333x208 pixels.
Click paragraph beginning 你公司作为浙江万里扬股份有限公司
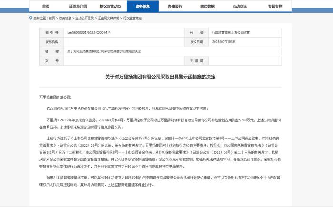pyautogui.click(x=127, y=109)
